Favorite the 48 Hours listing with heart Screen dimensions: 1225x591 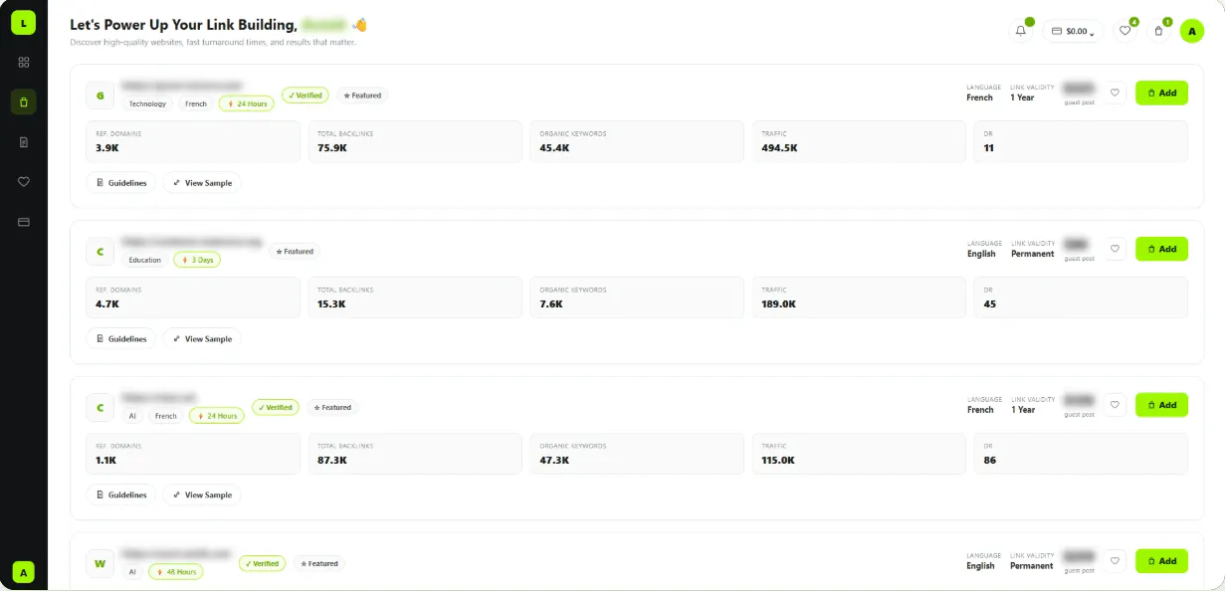click(x=1116, y=561)
